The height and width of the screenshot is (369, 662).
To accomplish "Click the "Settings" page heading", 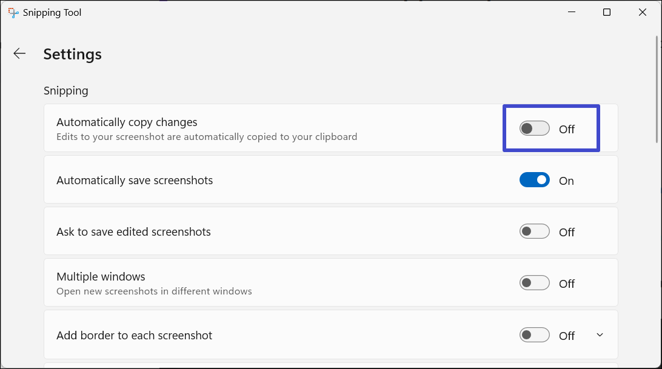I will [x=72, y=54].
